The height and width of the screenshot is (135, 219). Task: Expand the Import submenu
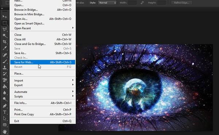click(43, 80)
